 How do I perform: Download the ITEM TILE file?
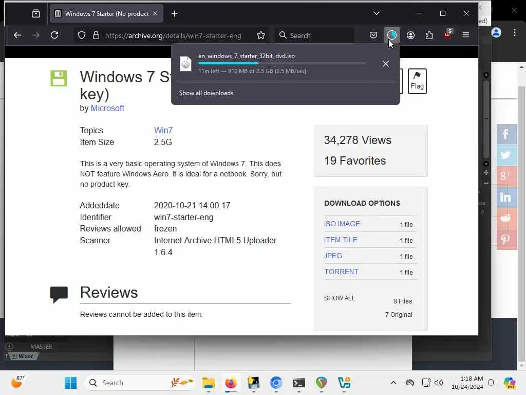tap(341, 240)
